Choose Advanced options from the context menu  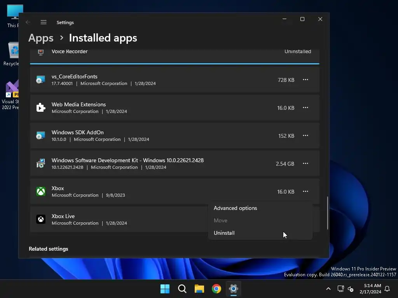click(260, 208)
